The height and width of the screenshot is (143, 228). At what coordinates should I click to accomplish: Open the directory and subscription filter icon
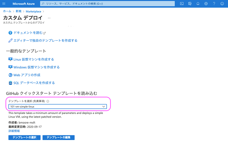tap(190, 4)
